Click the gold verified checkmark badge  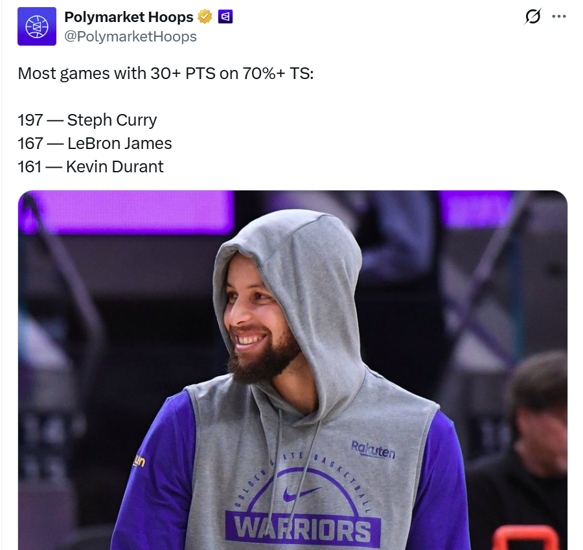(x=205, y=17)
